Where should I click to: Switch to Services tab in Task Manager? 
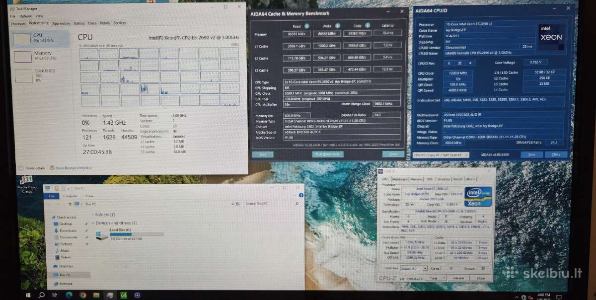tap(120, 23)
